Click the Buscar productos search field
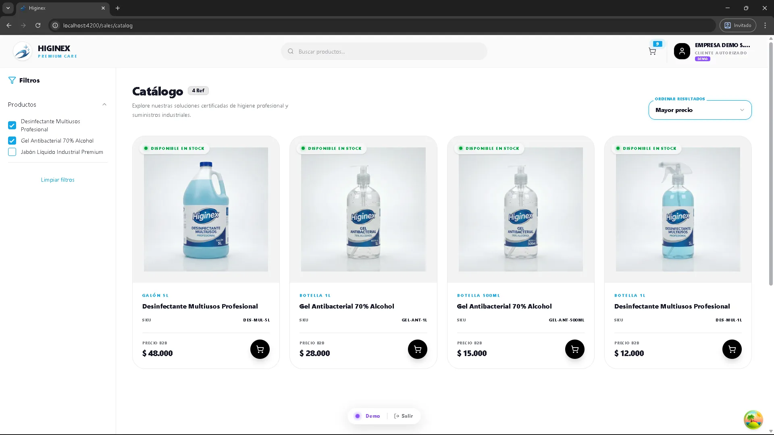Image resolution: width=774 pixels, height=435 pixels. coord(383,51)
